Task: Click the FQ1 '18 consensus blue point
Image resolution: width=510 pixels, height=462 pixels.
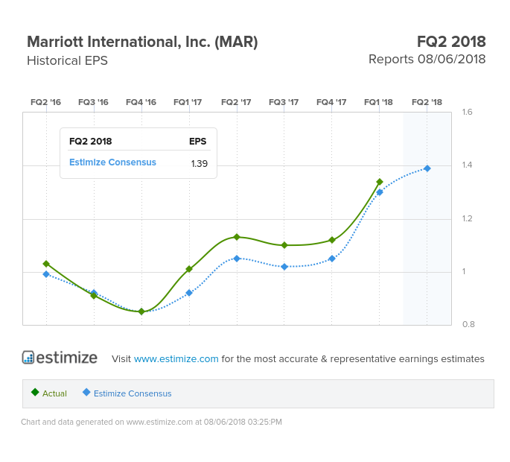Action: pos(380,192)
